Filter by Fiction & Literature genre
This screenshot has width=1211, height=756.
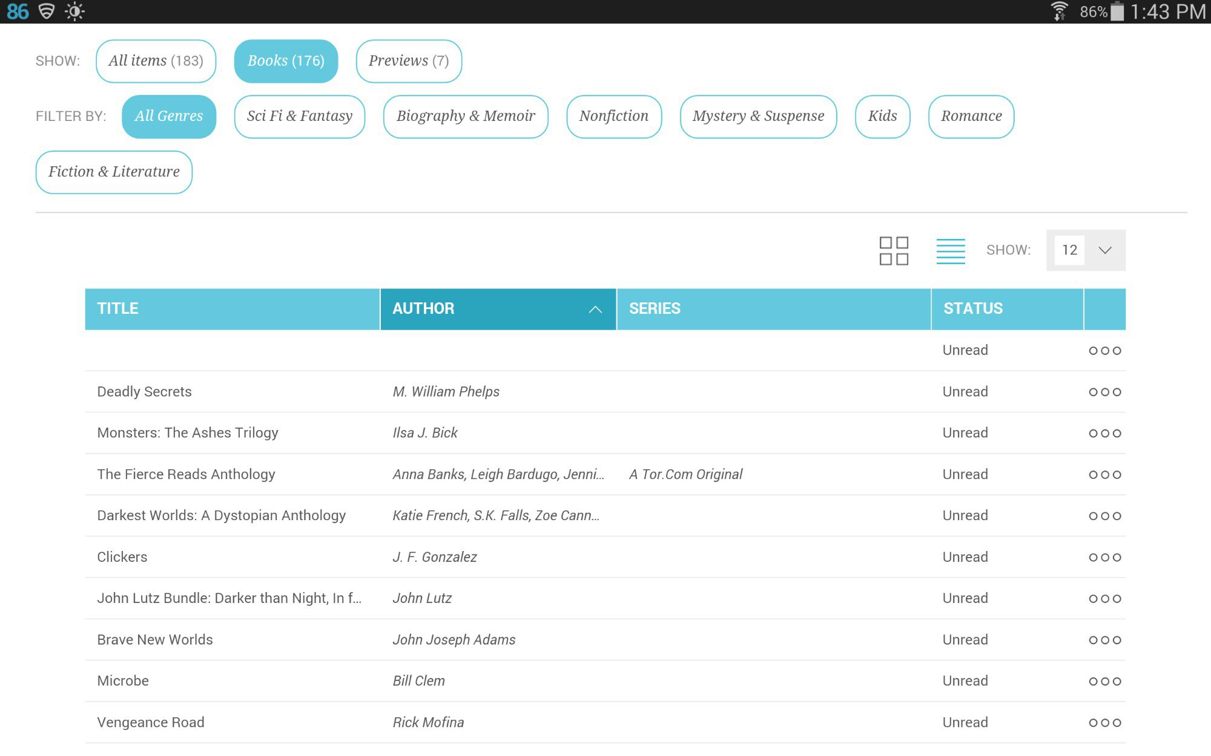(114, 172)
